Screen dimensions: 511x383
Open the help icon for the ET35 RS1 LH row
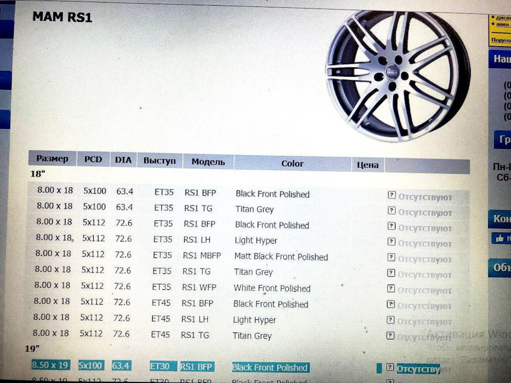point(391,242)
